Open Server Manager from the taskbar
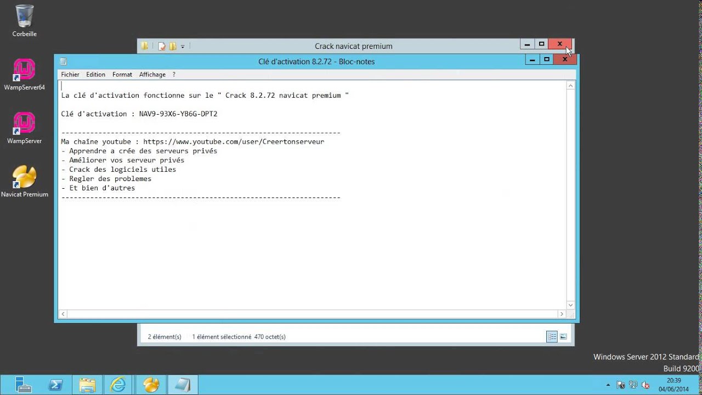 (24, 385)
